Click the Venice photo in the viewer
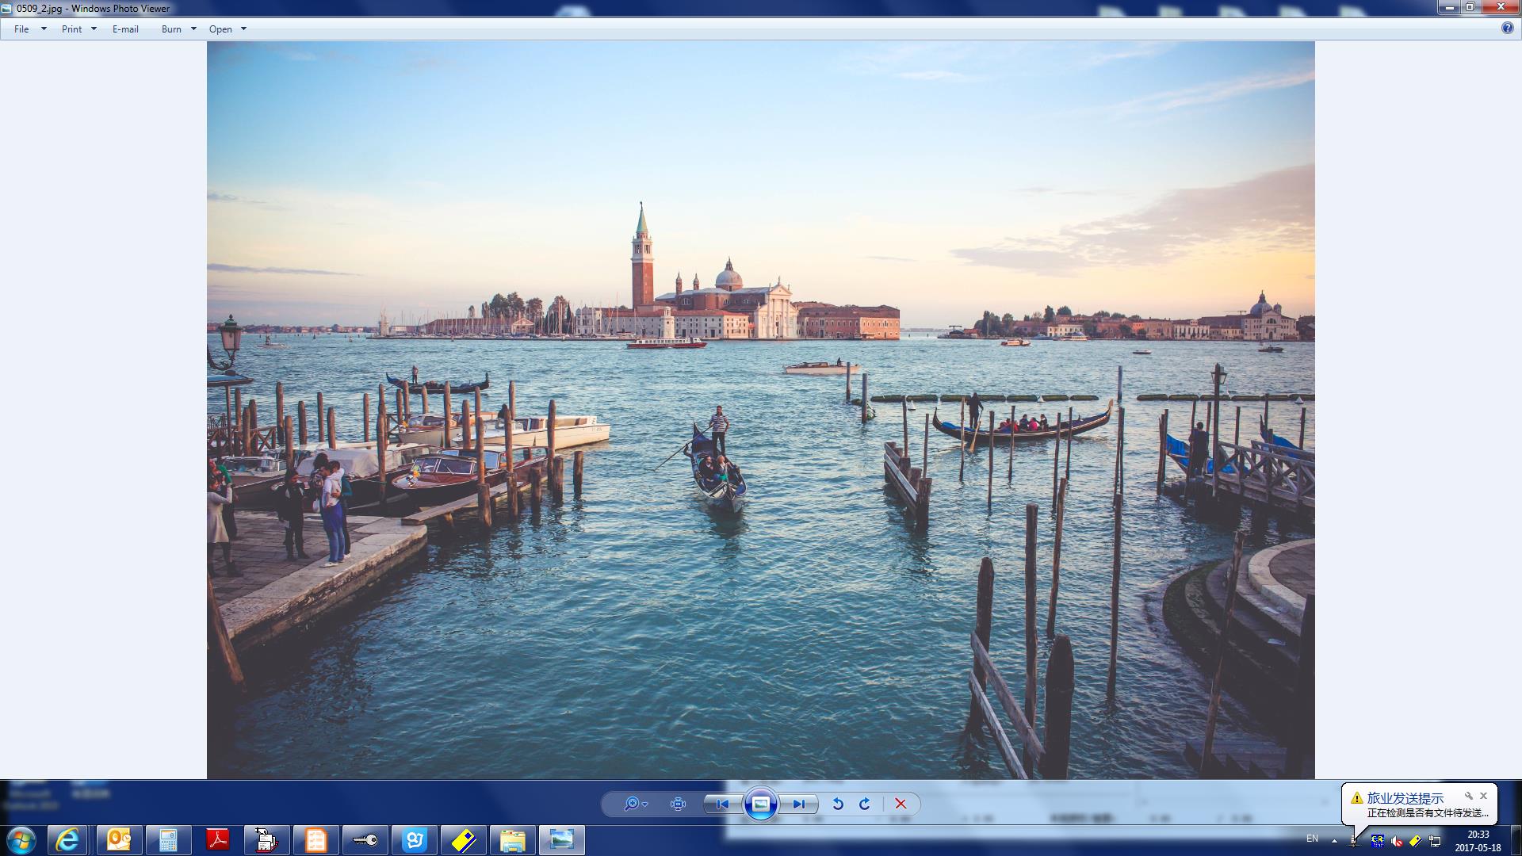This screenshot has height=856, width=1522. (x=760, y=410)
